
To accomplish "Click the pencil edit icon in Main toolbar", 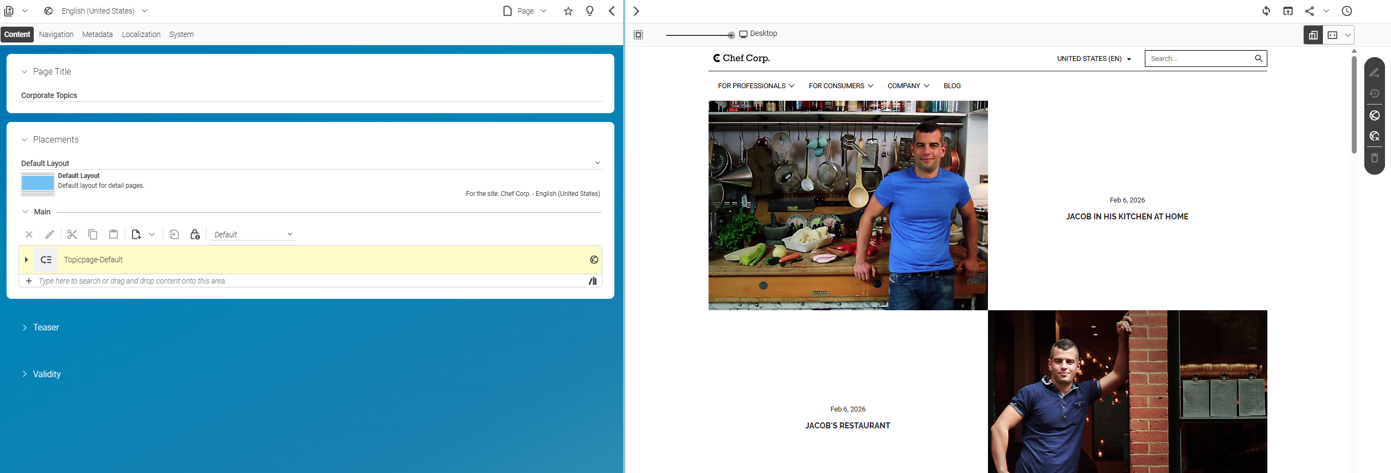I will click(x=50, y=235).
